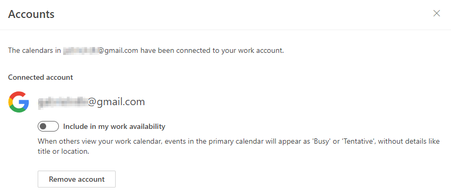Screen dimensions: 451x196
Task: Click the 'Connected account' section heading
Action: 40,77
